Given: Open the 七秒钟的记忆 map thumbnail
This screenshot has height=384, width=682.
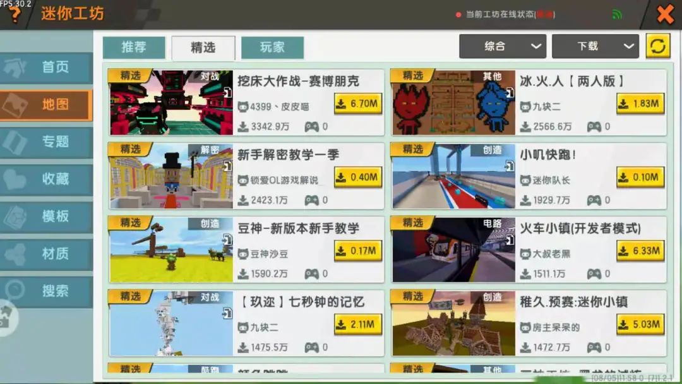Looking at the screenshot, I should click(171, 323).
